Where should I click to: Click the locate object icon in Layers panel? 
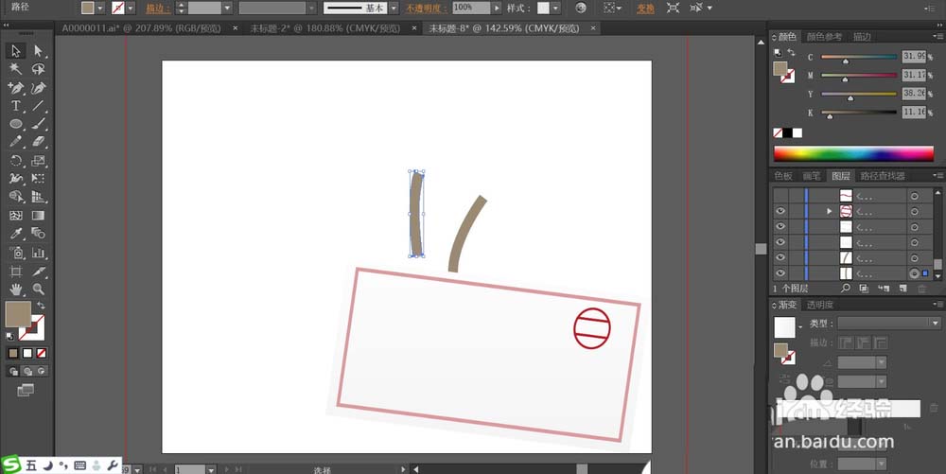[846, 289]
